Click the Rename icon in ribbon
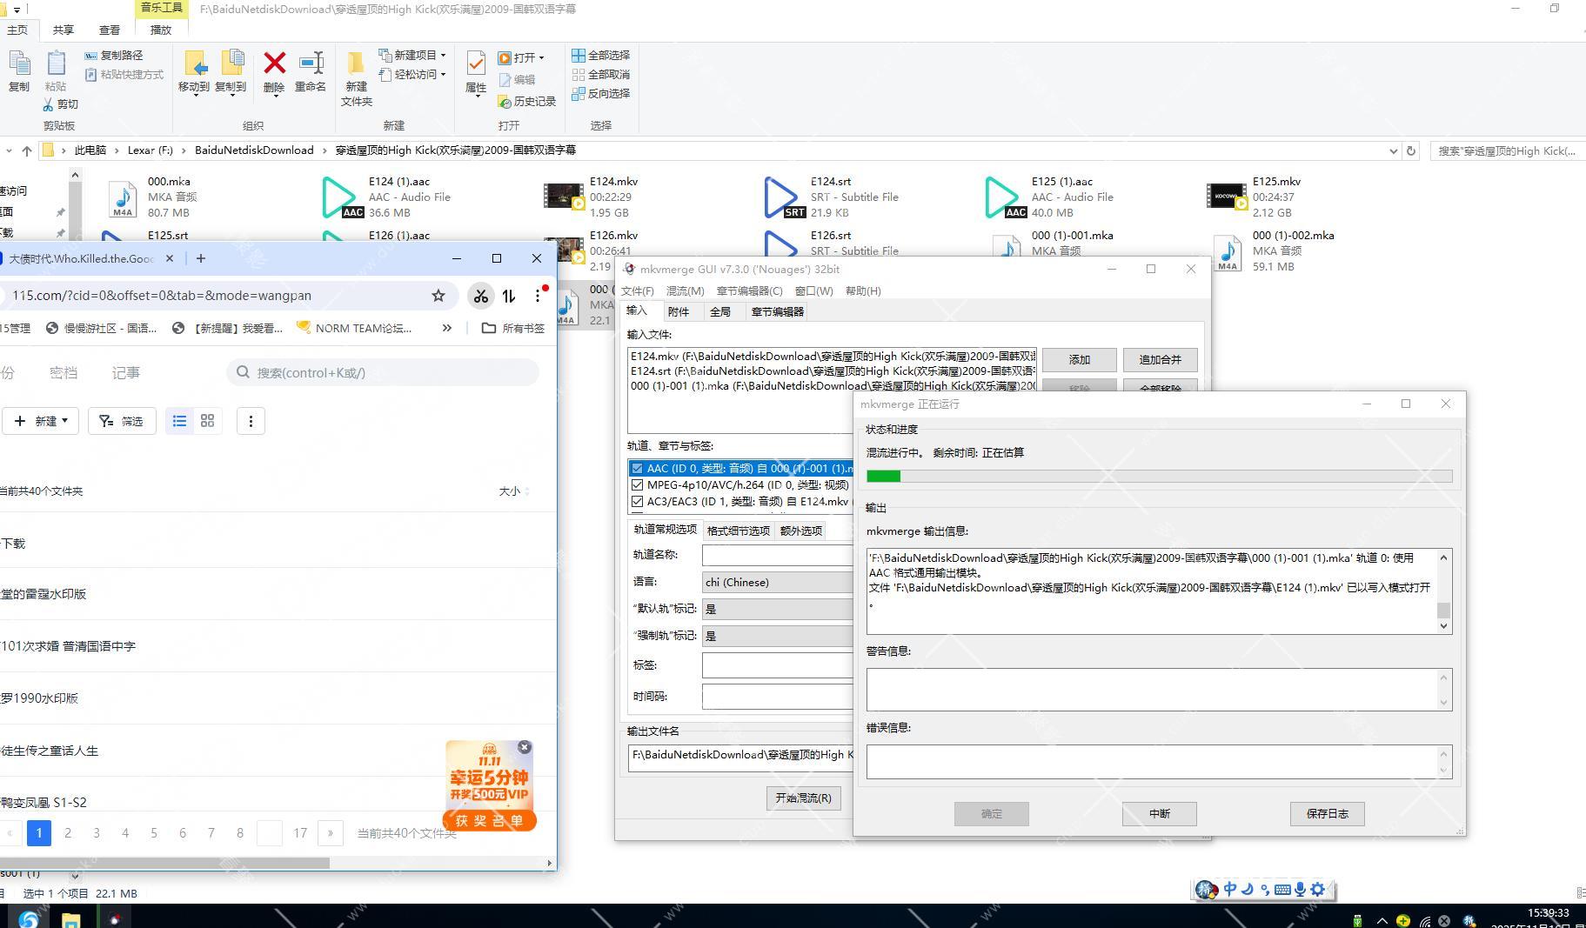 click(x=311, y=64)
